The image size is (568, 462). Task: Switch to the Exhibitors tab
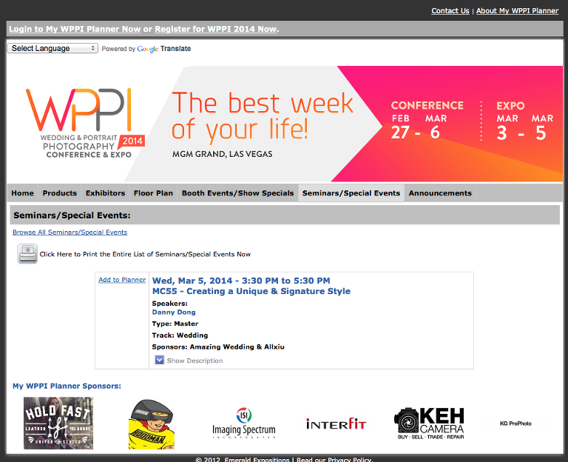click(x=105, y=193)
